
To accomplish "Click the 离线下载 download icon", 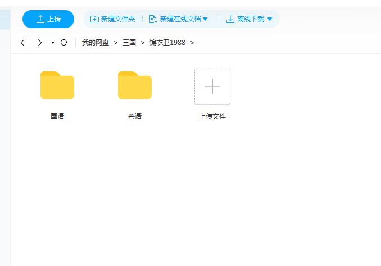I will click(x=230, y=19).
